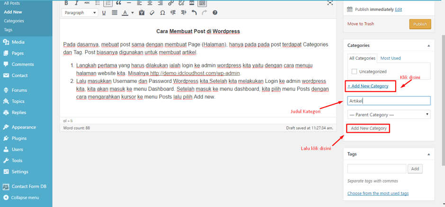This screenshot has height=207, width=445.
Task: Insert a bulleted list
Action: pos(98,3)
